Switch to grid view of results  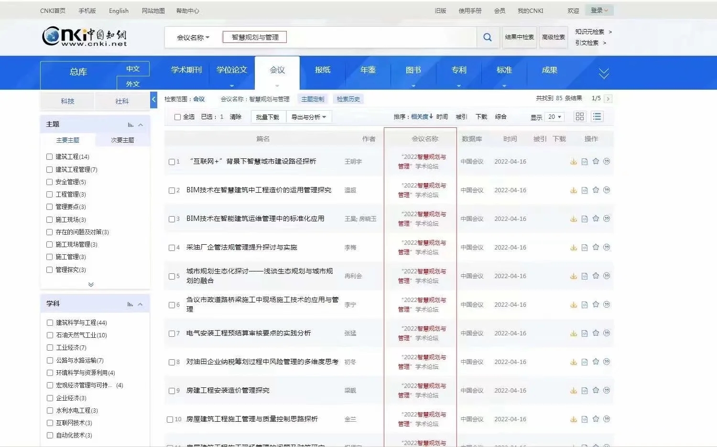click(x=580, y=116)
